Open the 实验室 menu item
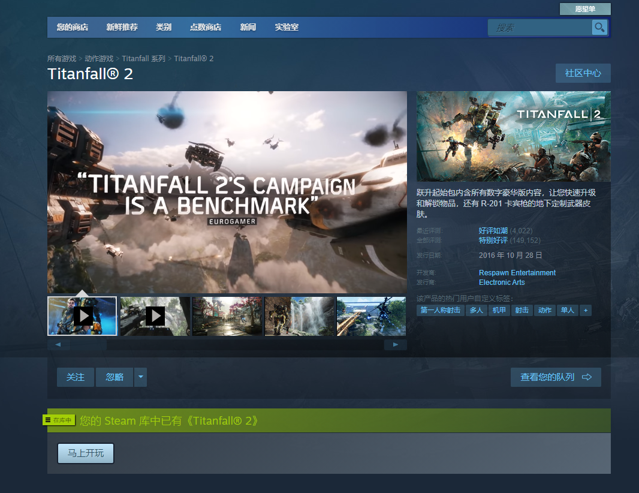The width and height of the screenshot is (639, 493). pyautogui.click(x=287, y=28)
